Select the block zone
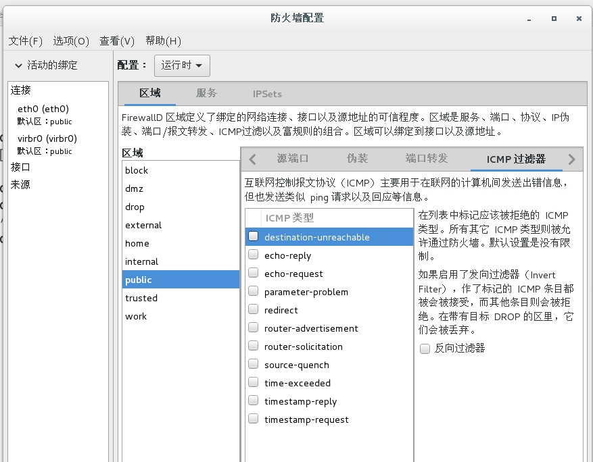This screenshot has height=462, width=593. [181, 170]
